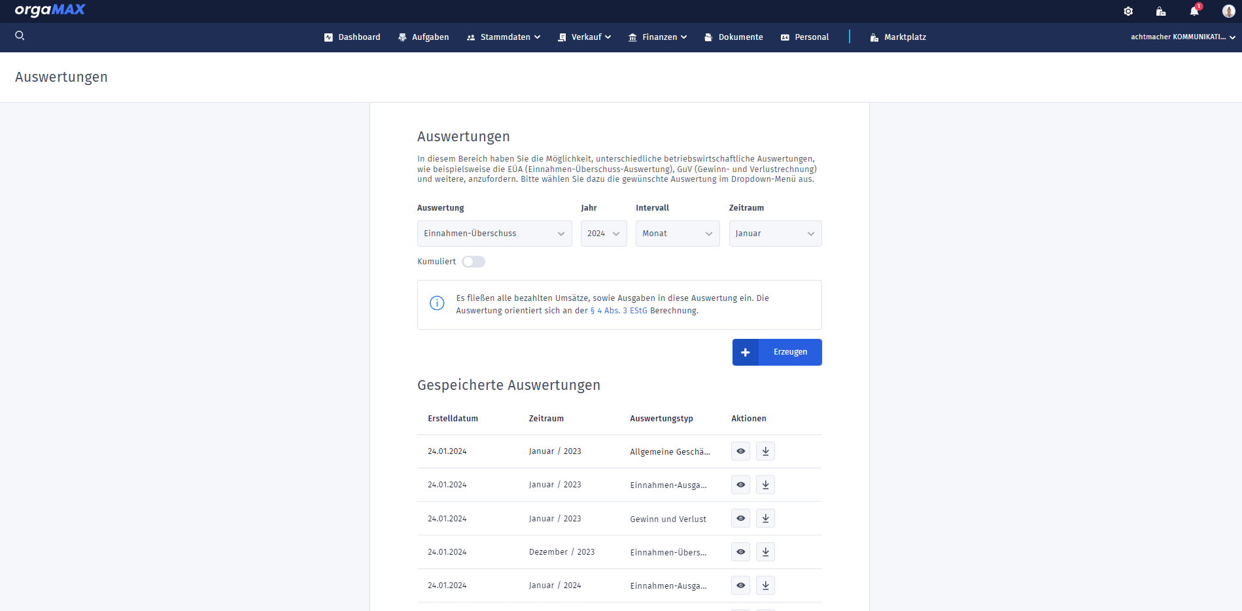Viewport: 1242px width, 611px height.
Task: Click the Einnahmen-Übers... cell
Action: [x=668, y=553]
